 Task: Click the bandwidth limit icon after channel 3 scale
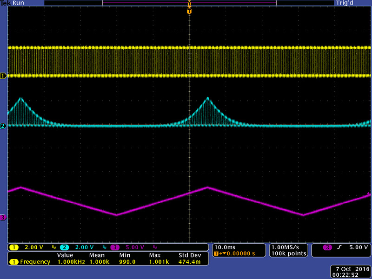point(155,248)
